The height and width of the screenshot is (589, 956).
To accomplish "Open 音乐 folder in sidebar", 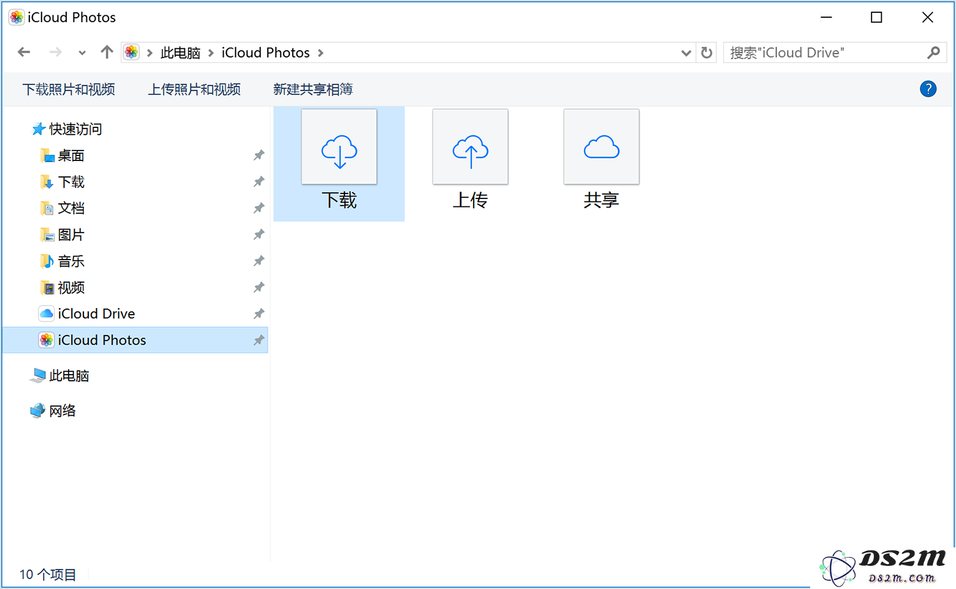I will pyautogui.click(x=62, y=261).
